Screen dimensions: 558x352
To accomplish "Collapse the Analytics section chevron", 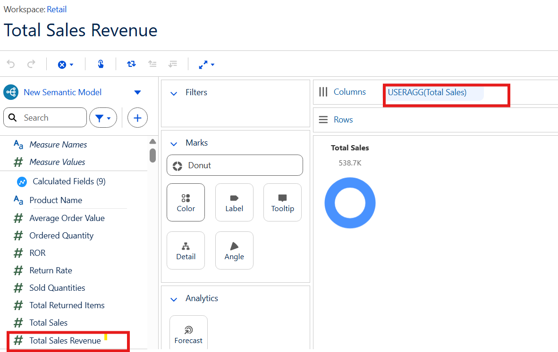I will pyautogui.click(x=174, y=299).
